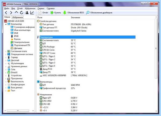This screenshot has height=116, width=161.
Task: Expand the Сеть tree node
Action: 6,69
